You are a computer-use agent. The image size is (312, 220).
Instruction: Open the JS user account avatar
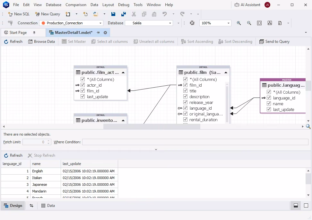tap(267, 5)
